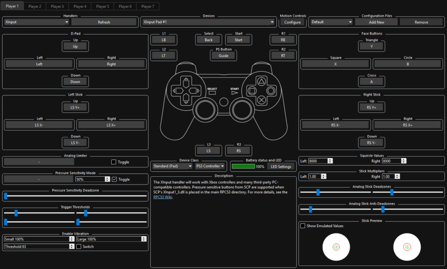Image resolution: width=447 pixels, height=269 pixels.
Task: Click the Pressure Sensitivity 50% stepper
Action: click(x=107, y=179)
